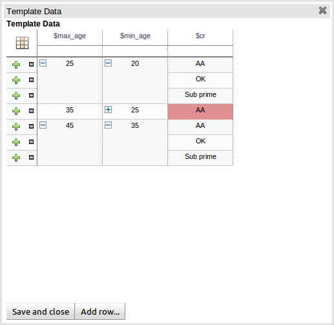Close the Template Data dialog
Screen dimensions: 334x325
tap(322, 10)
